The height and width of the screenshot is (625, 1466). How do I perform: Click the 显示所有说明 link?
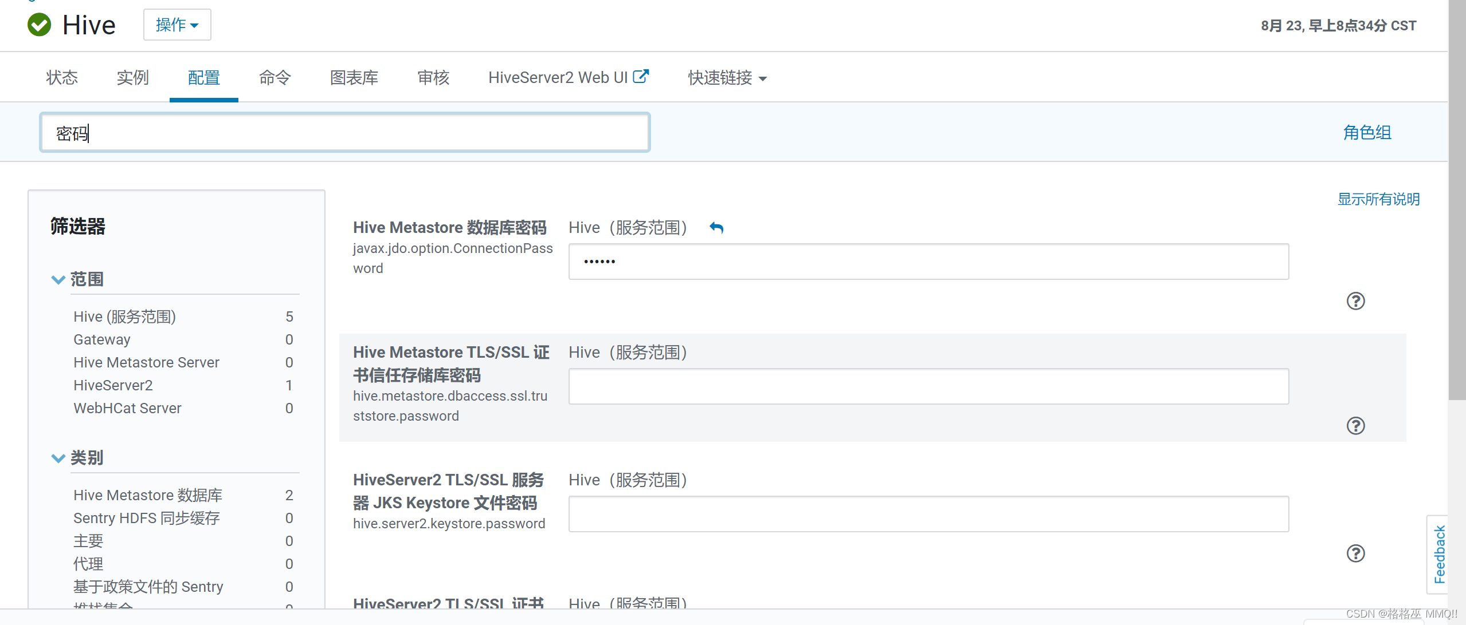(x=1379, y=199)
